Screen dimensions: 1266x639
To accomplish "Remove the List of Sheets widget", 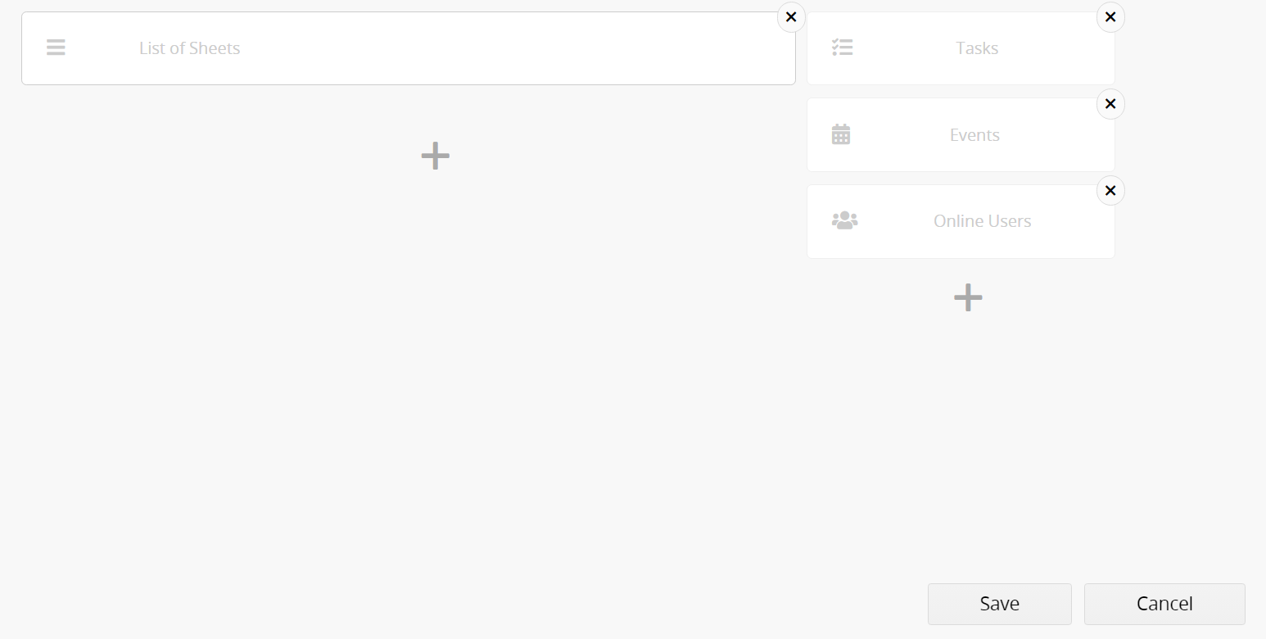I will 791,17.
